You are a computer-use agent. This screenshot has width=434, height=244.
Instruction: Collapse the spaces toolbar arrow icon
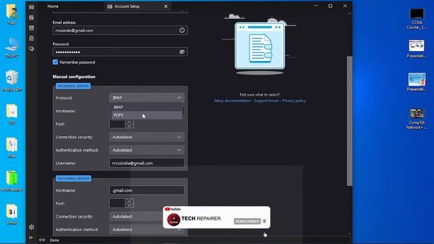click(31, 237)
